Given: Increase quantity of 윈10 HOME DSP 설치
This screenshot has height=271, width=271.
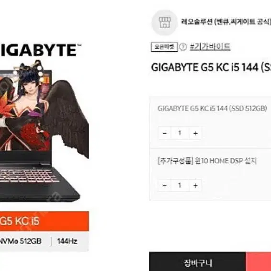Looking at the screenshot, I should click(195, 186).
